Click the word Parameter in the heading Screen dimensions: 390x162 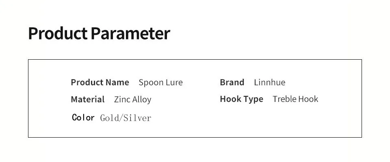(x=130, y=33)
